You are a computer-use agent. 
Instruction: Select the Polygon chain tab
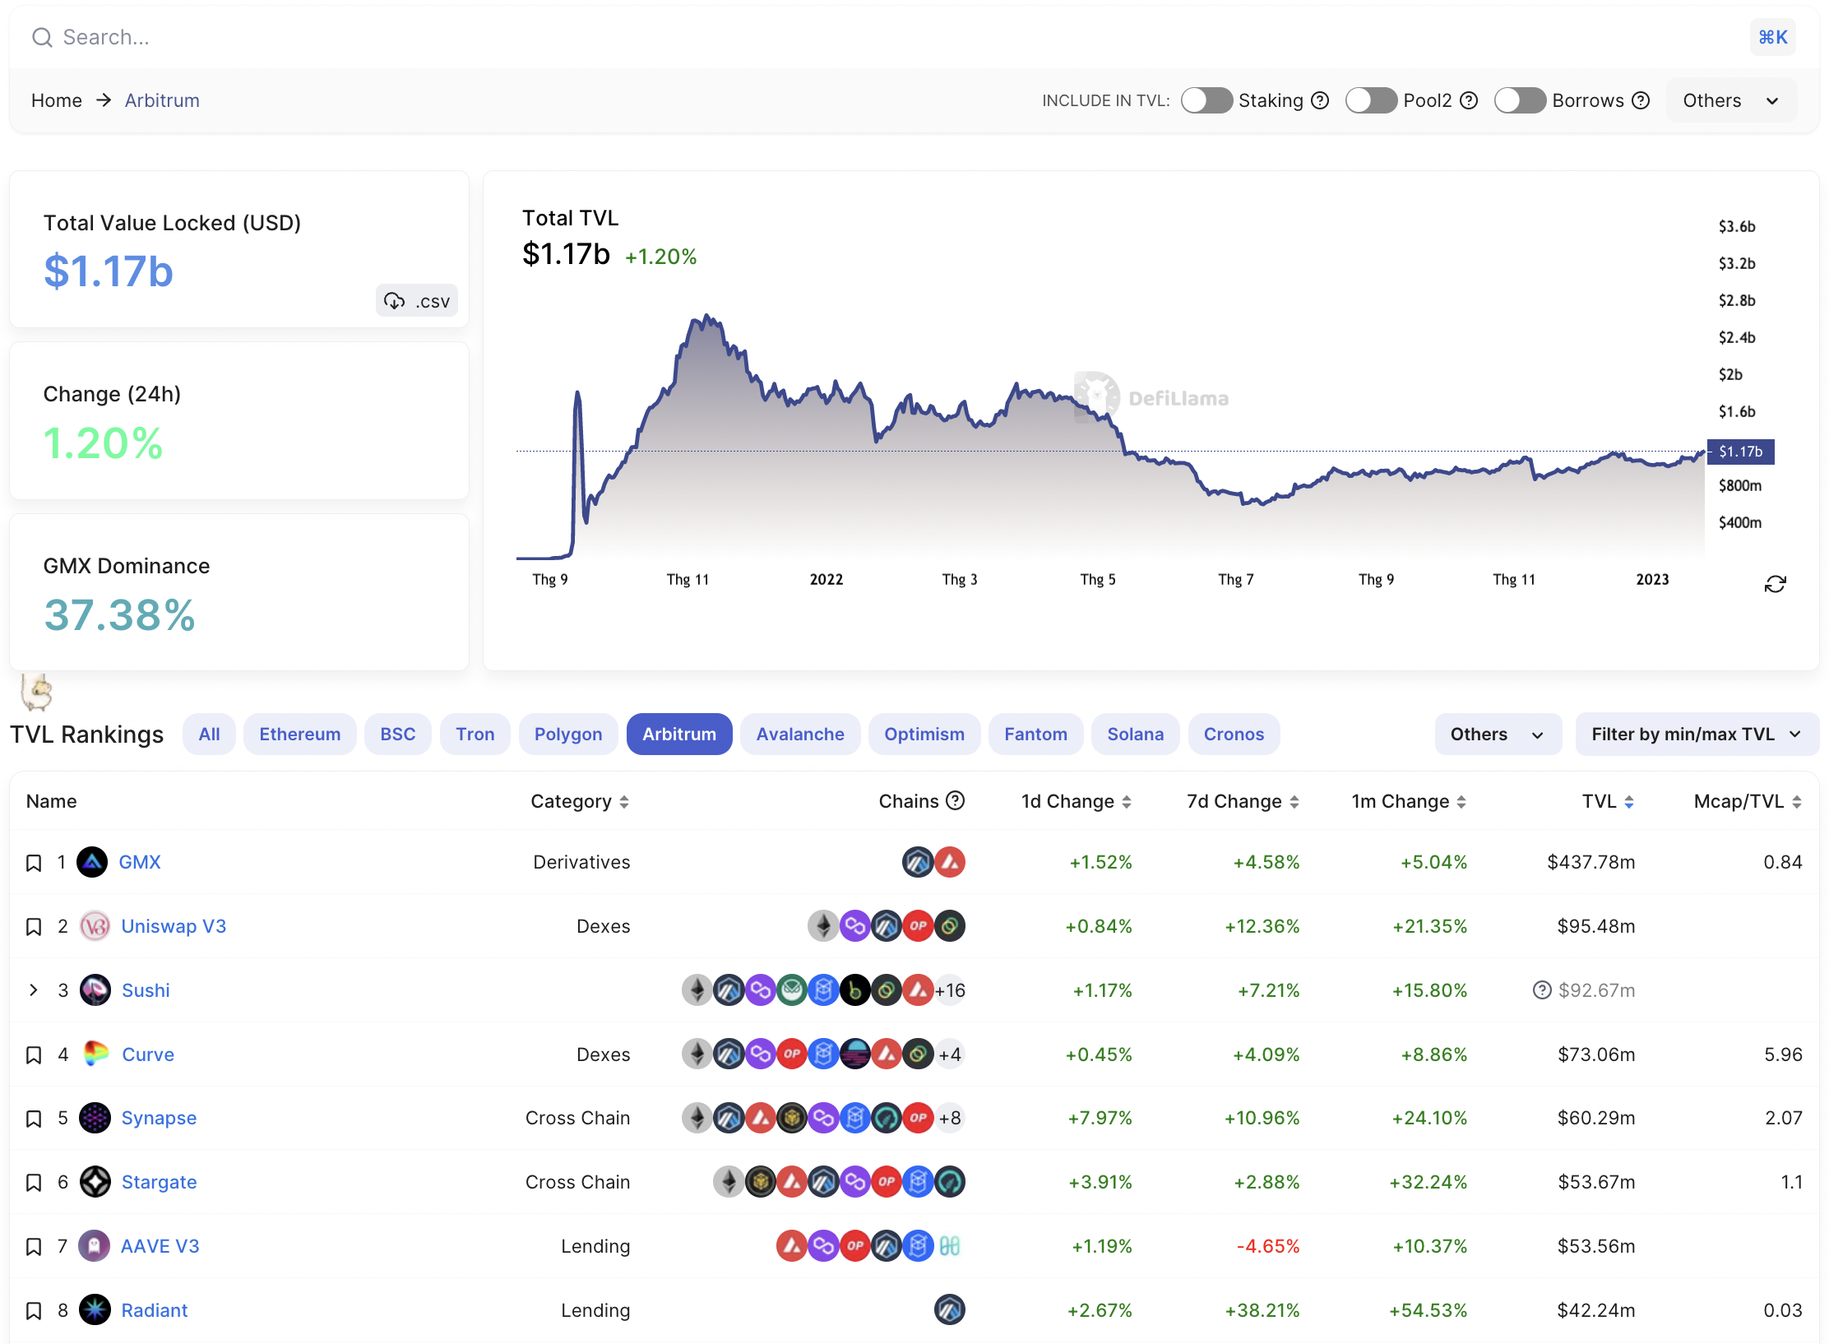tap(568, 734)
